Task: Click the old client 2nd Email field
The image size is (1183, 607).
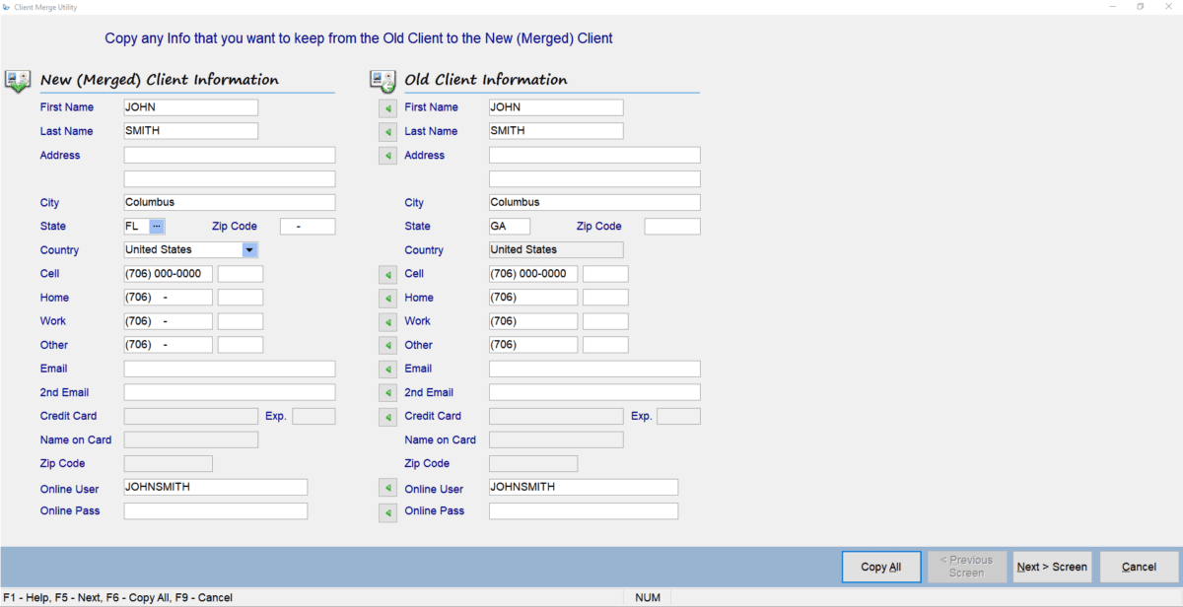Action: click(x=594, y=392)
